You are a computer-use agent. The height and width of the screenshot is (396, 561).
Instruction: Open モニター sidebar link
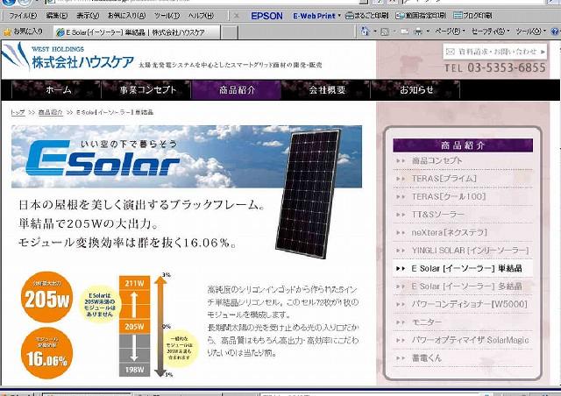coord(427,322)
